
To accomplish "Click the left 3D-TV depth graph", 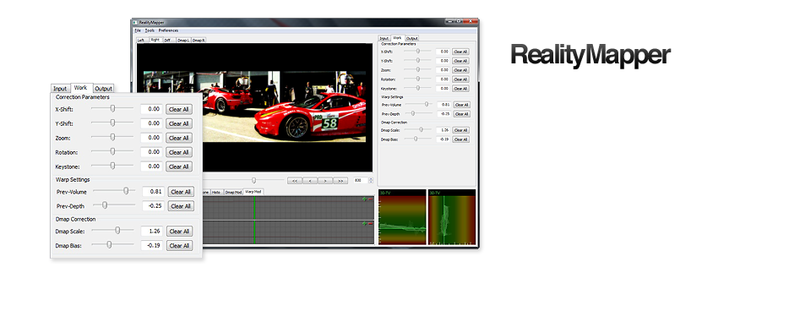I will 402,217.
